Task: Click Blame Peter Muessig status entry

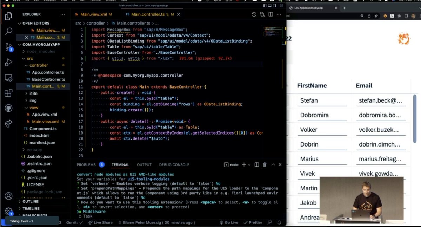Action: click(x=156, y=222)
